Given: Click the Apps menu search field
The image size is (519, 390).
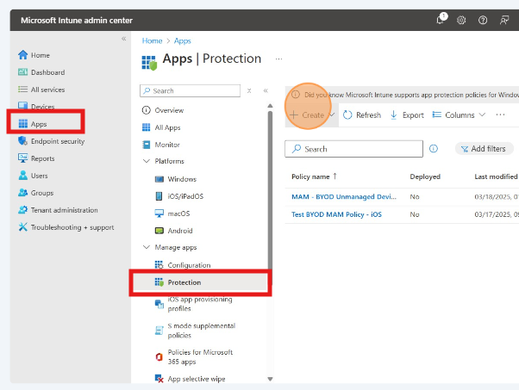Looking at the screenshot, I should click(190, 90).
